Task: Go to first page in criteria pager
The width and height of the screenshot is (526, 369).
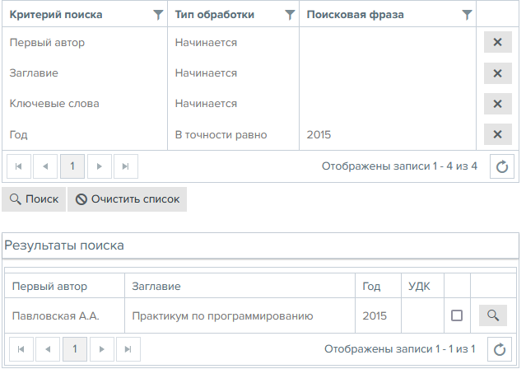Action: tap(19, 166)
